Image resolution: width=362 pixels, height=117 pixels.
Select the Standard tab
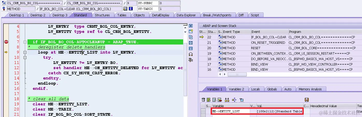[x=80, y=15]
